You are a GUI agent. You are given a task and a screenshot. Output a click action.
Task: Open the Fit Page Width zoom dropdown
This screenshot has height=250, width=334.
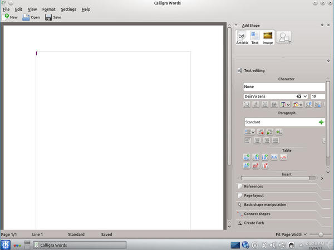pos(291,234)
